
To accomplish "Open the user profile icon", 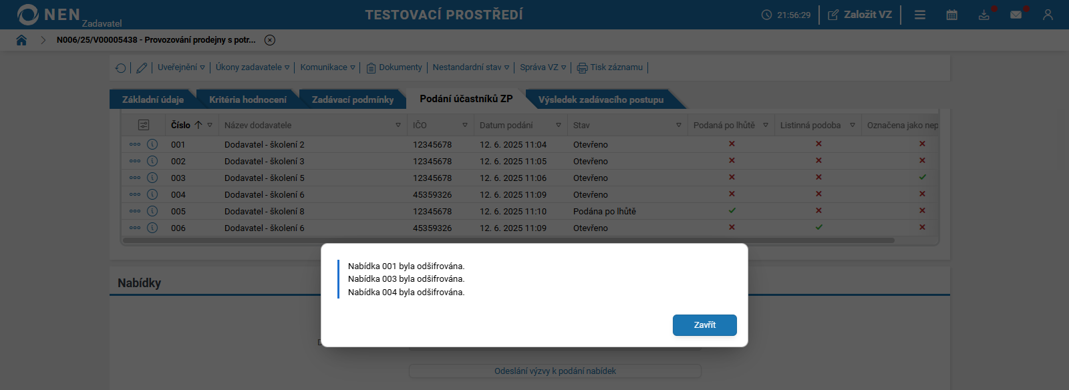I will pyautogui.click(x=1048, y=15).
